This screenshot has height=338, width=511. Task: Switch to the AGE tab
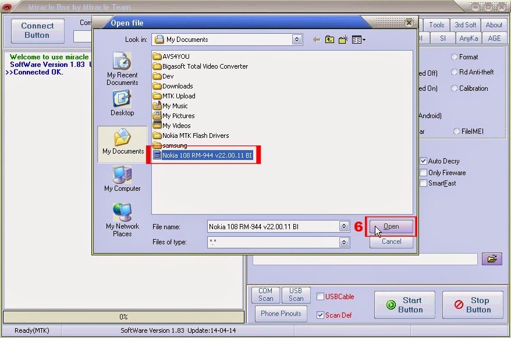tap(494, 38)
